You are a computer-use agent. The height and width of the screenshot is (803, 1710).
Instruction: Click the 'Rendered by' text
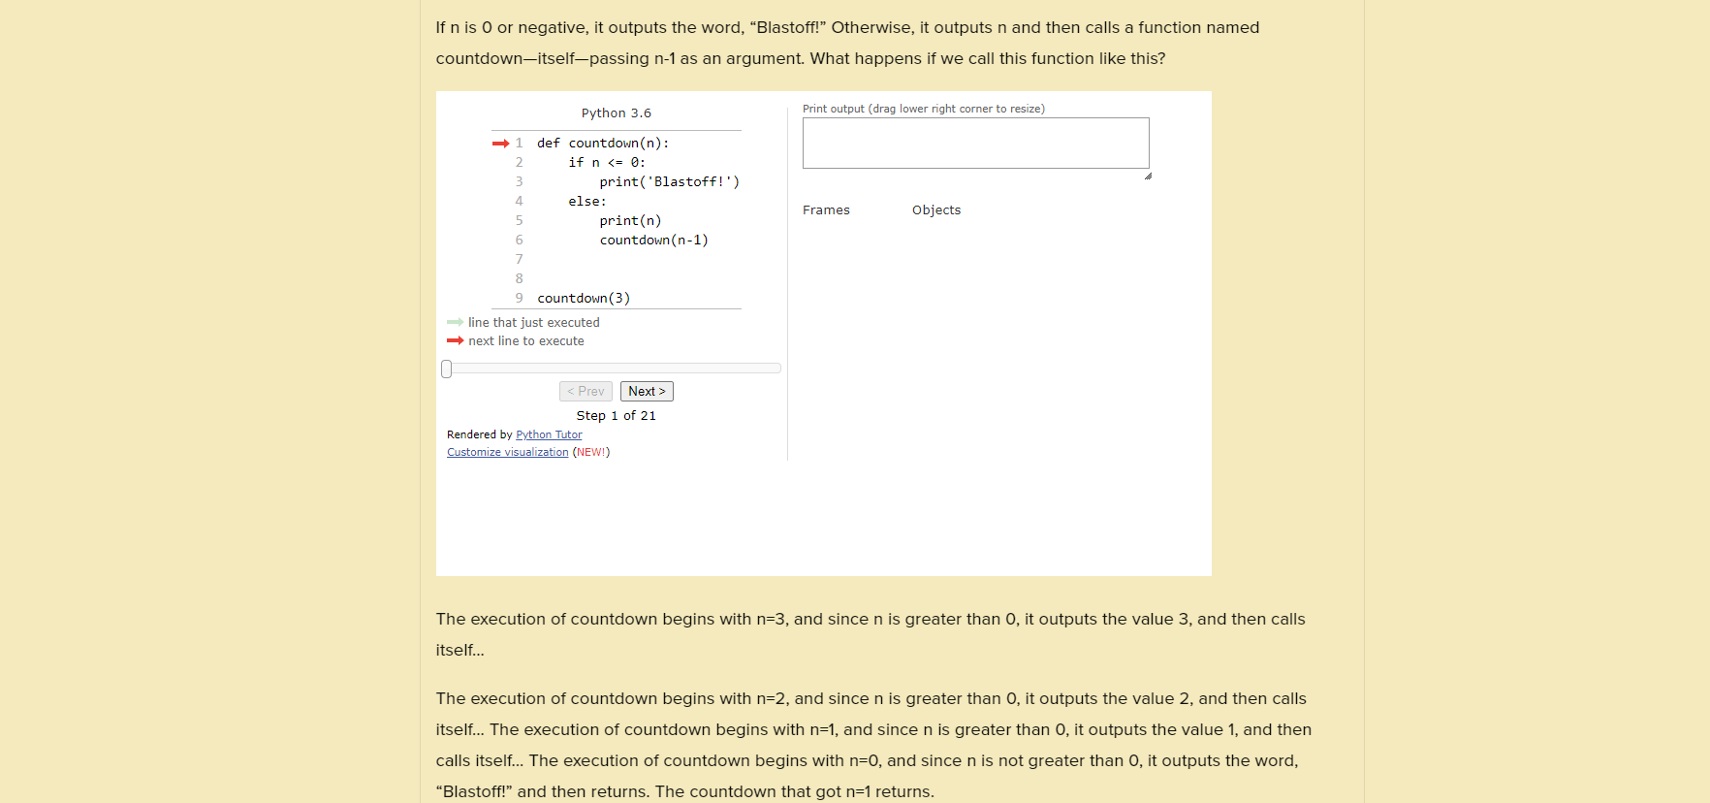pyautogui.click(x=480, y=434)
